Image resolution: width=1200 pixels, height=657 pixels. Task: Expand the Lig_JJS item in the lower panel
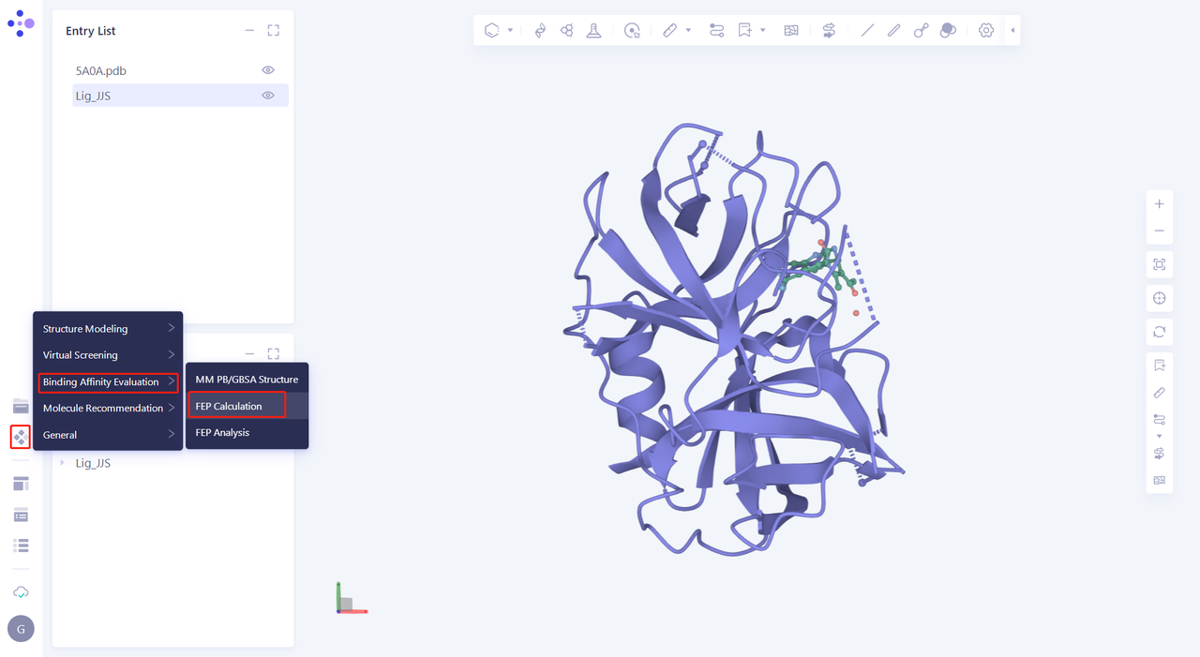64,462
